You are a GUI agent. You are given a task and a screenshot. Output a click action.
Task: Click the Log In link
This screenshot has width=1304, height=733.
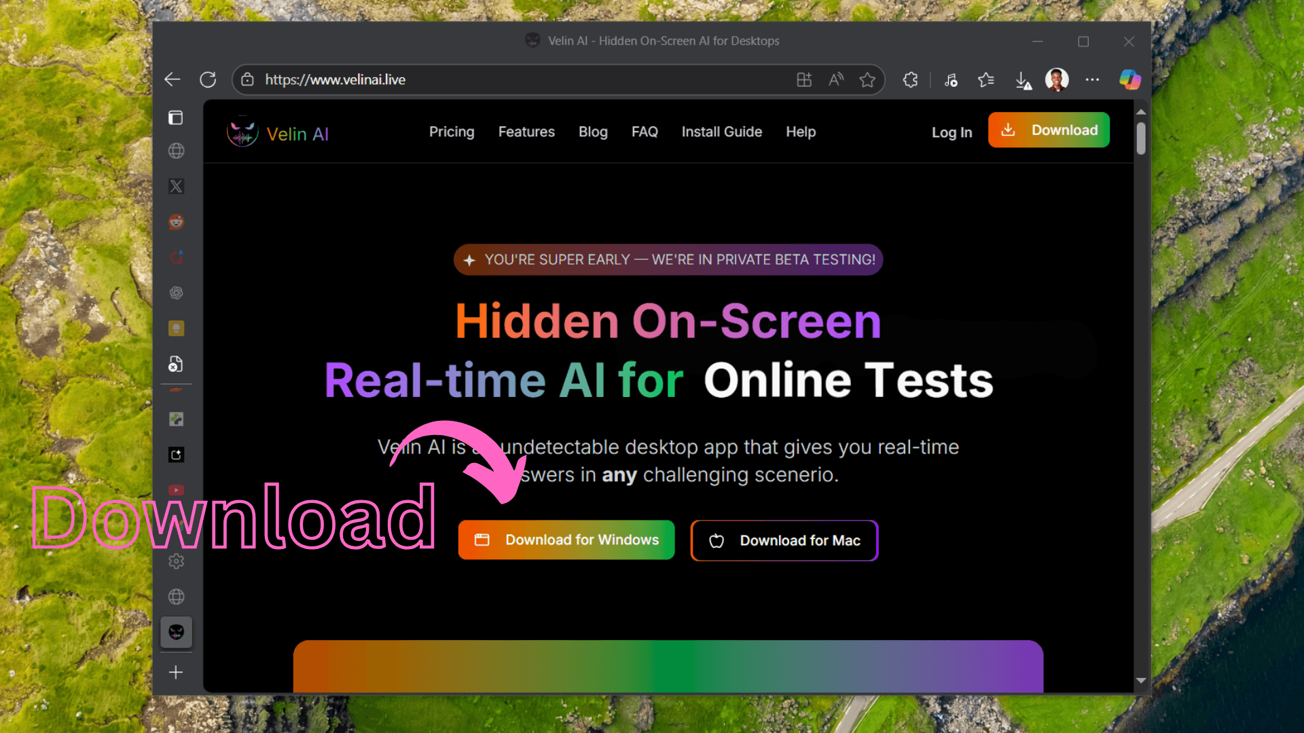click(x=952, y=132)
